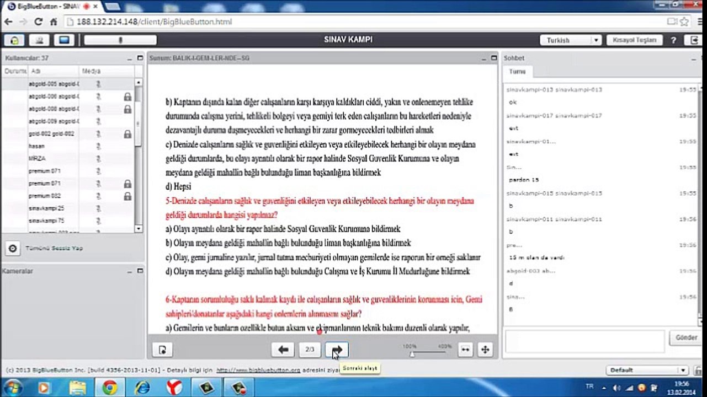Image resolution: width=707 pixels, height=397 pixels.
Task: Open Kısayol Tuşları shortcut keys button
Action: pyautogui.click(x=635, y=40)
